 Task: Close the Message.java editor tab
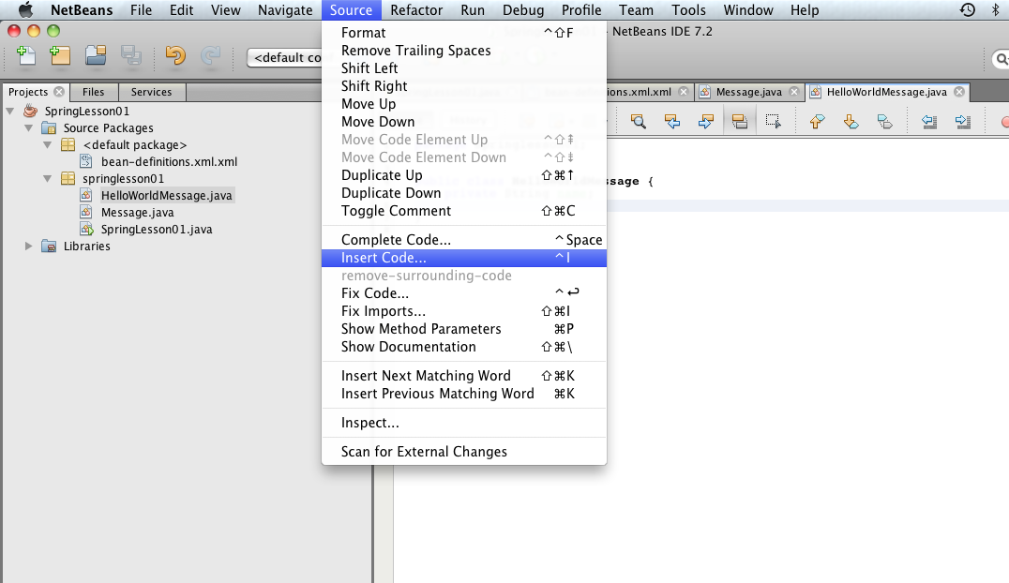tap(794, 92)
